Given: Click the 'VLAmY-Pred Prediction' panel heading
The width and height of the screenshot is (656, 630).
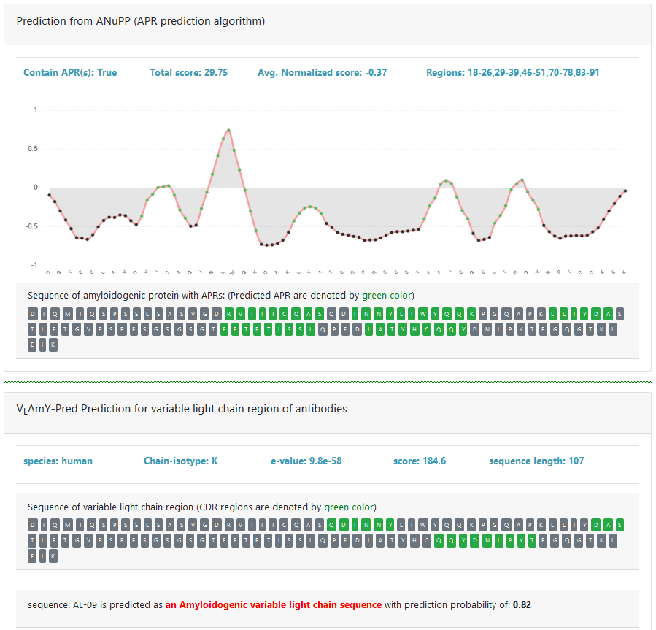Looking at the screenshot, I should [182, 409].
